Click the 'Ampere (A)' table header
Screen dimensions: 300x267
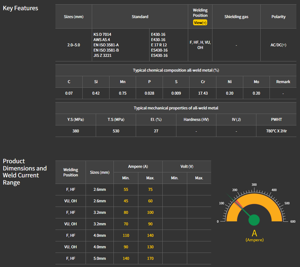138,167
